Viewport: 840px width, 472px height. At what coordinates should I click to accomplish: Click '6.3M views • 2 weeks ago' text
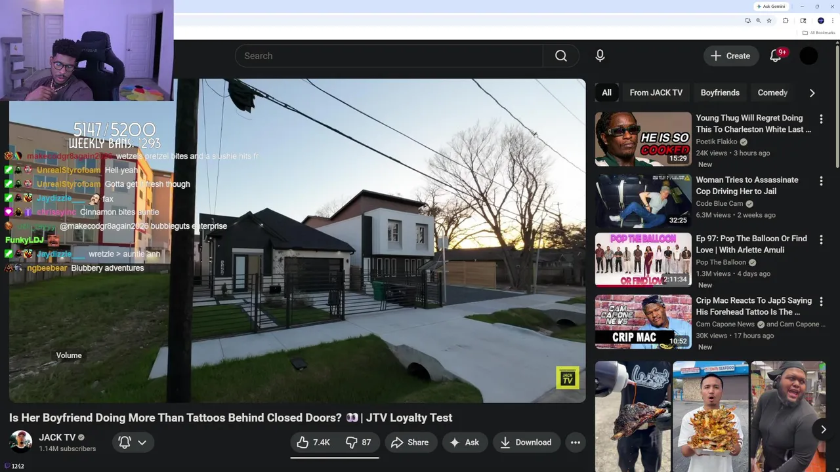(735, 215)
